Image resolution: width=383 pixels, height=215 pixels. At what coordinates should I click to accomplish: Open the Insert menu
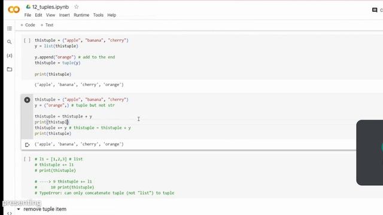pos(64,15)
